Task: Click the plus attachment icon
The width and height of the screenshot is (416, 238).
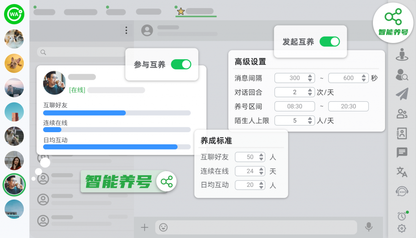Action: 144,227
